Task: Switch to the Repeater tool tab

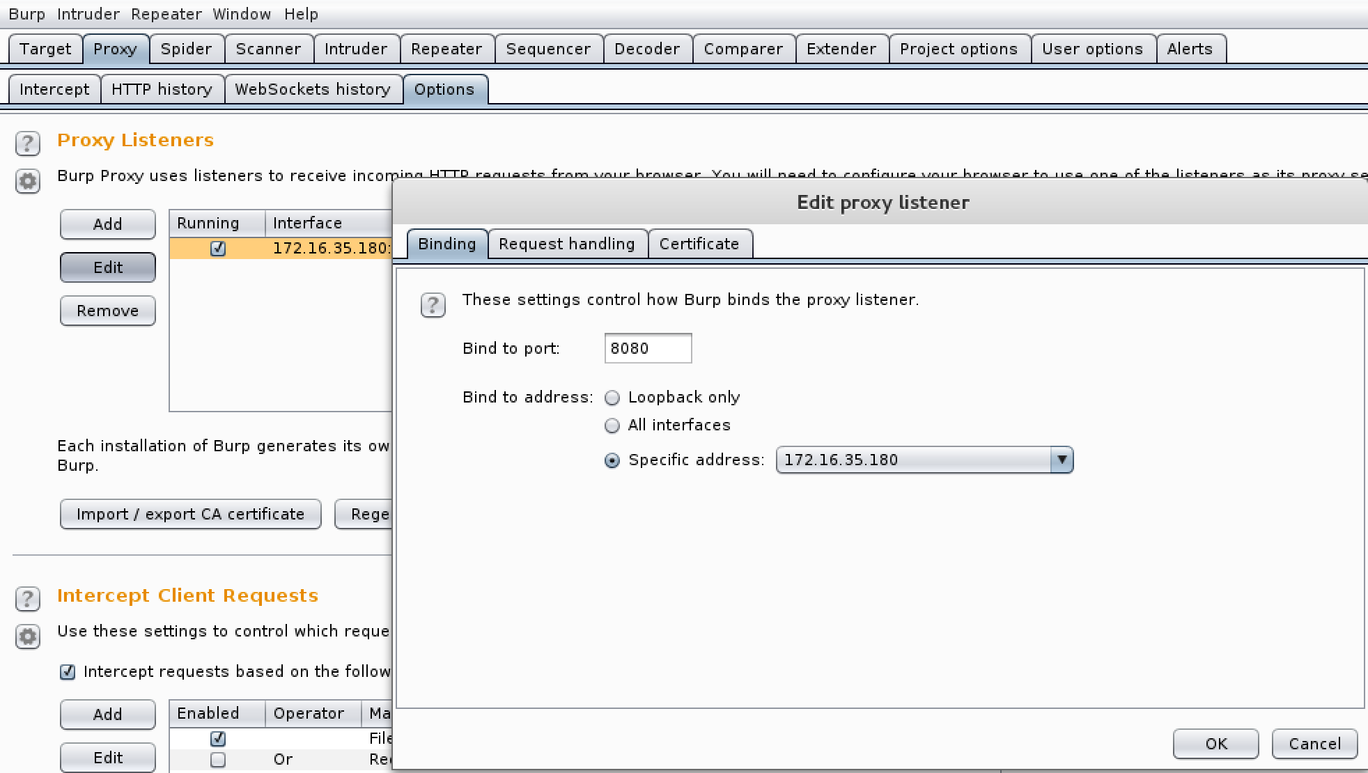Action: click(446, 49)
